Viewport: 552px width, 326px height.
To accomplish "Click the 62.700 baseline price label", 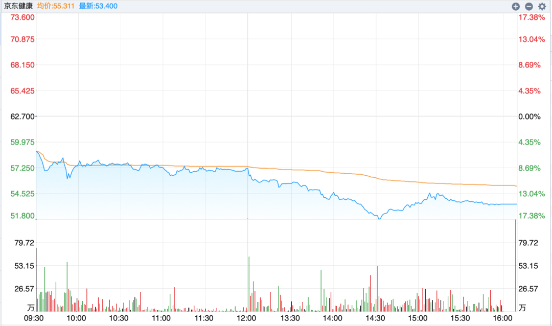I will tap(22, 117).
